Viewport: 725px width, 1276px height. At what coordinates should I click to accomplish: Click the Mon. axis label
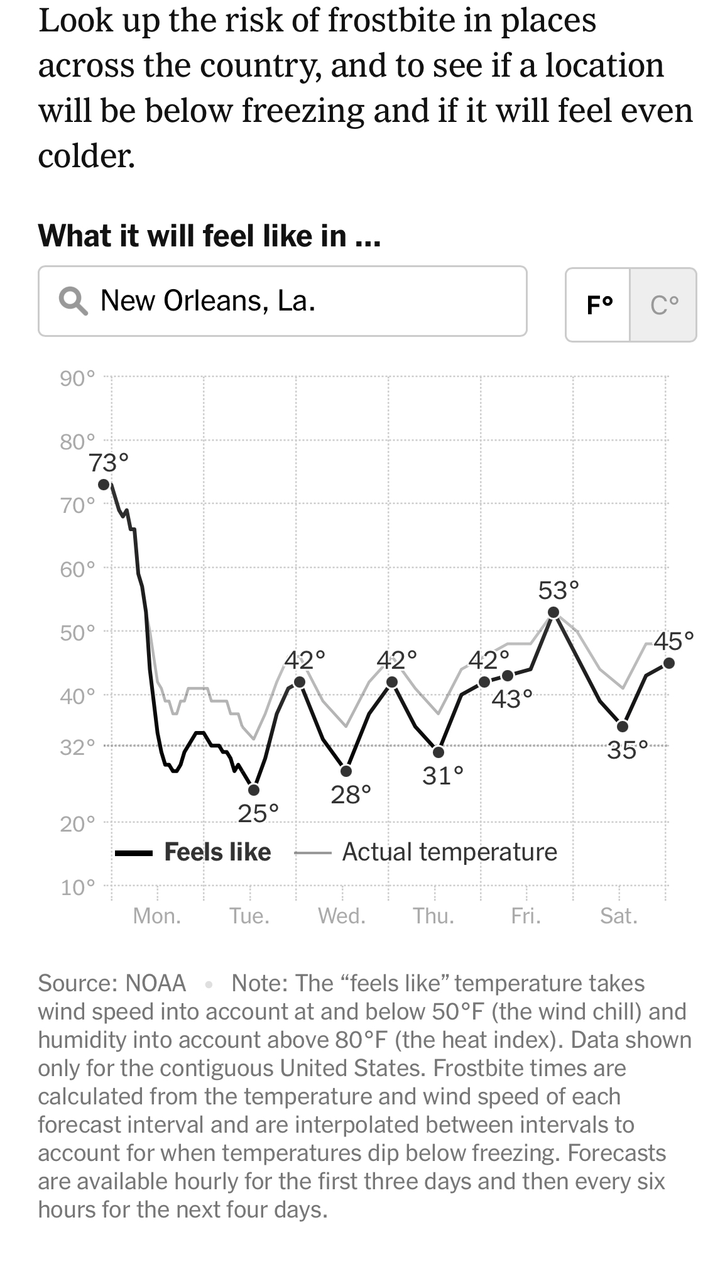[x=157, y=916]
